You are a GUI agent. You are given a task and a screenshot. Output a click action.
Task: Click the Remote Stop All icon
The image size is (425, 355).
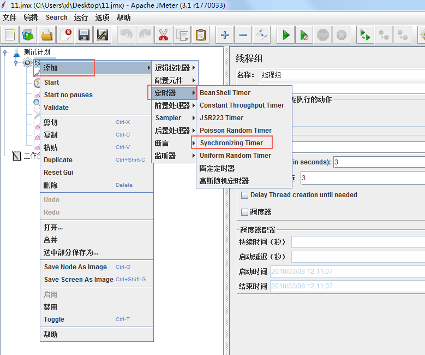384,35
